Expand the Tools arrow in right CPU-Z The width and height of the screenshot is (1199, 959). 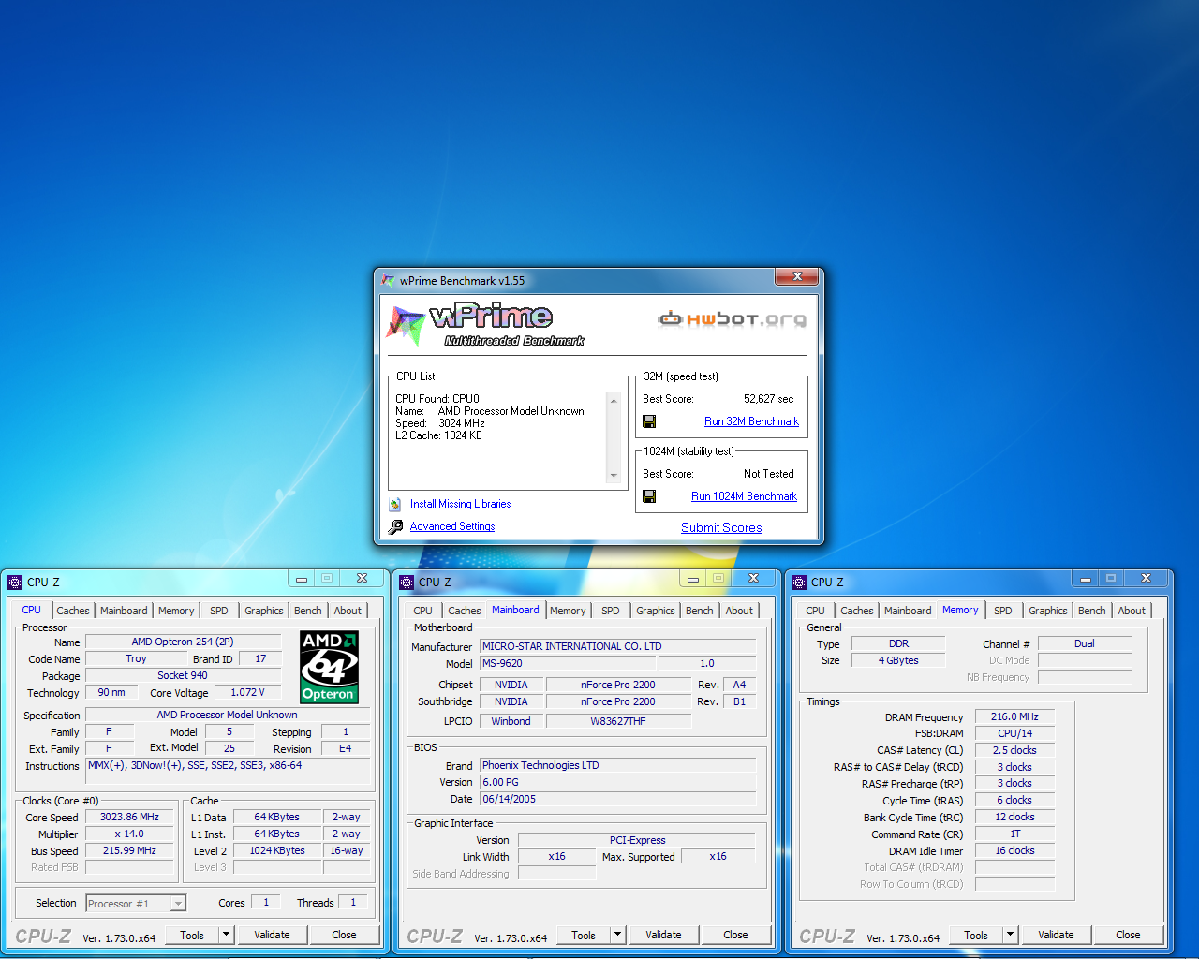point(1010,935)
